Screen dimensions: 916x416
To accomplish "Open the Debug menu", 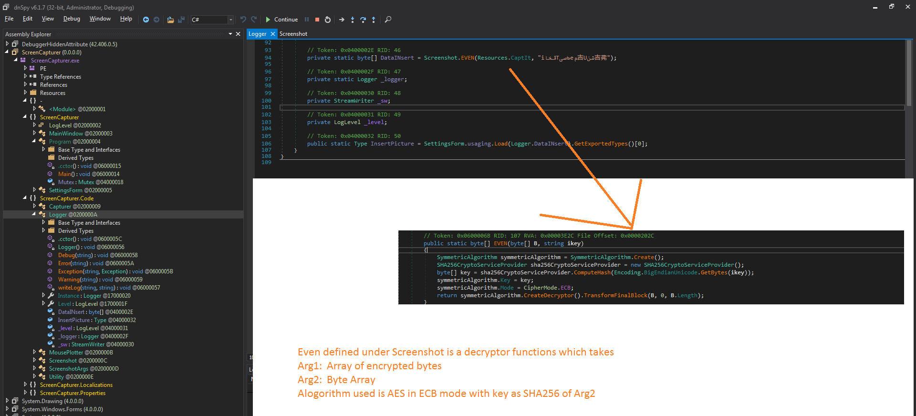I will point(72,19).
